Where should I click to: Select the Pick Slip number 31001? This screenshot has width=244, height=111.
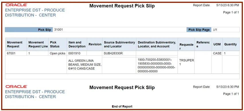click(x=59, y=30)
